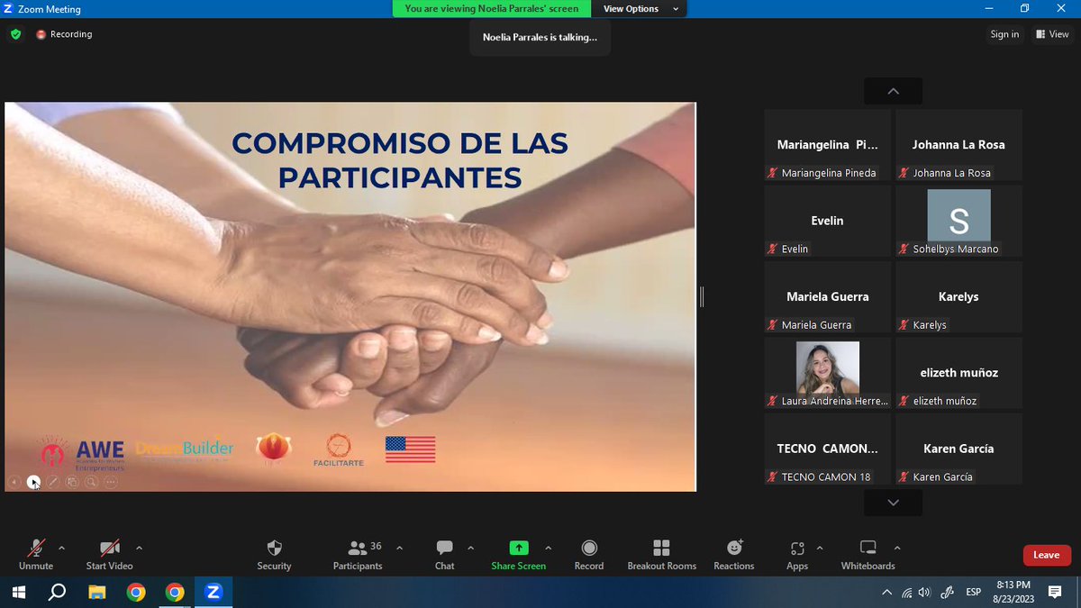The height and width of the screenshot is (608, 1081).
Task: Expand share options arrow next to Share Screen
Action: pyautogui.click(x=548, y=548)
